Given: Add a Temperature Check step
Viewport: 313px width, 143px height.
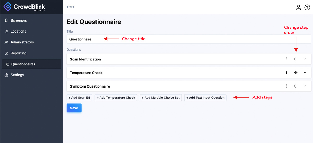Looking at the screenshot, I should point(116,98).
